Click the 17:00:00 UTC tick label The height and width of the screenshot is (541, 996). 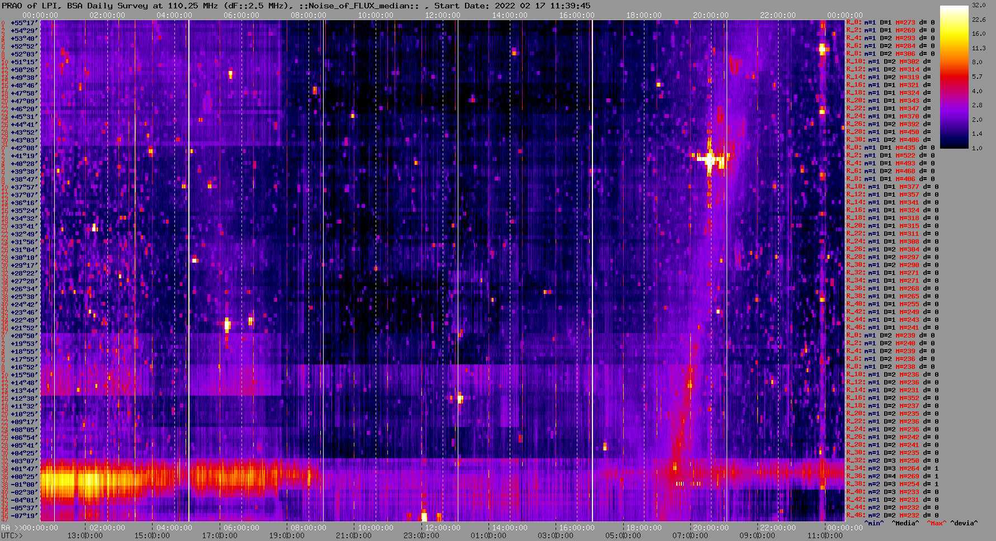[x=220, y=535]
